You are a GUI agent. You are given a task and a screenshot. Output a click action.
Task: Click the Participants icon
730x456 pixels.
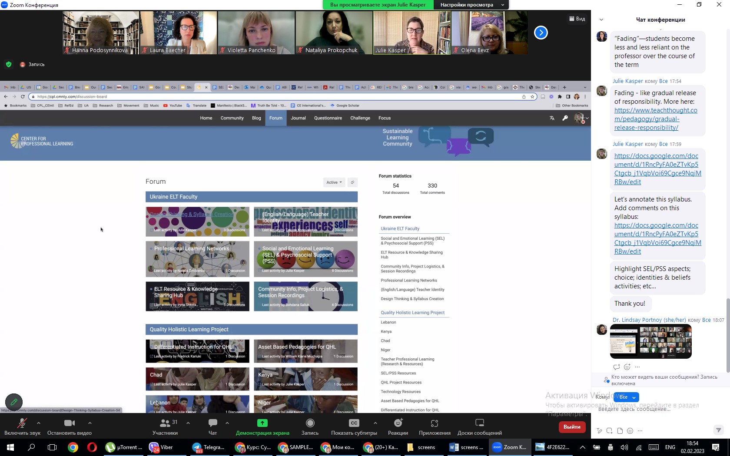165,423
